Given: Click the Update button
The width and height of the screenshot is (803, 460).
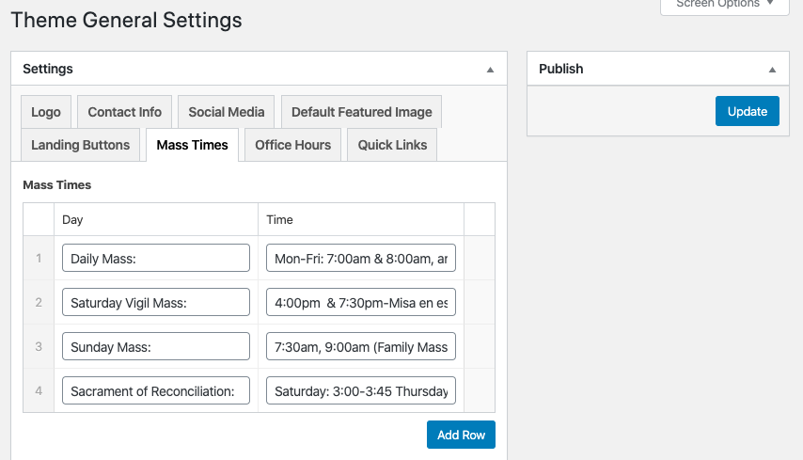Looking at the screenshot, I should [748, 111].
